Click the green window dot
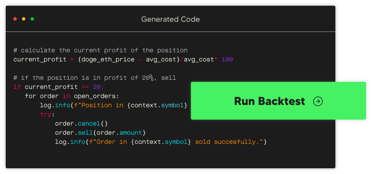The image size is (372, 174). (x=32, y=19)
